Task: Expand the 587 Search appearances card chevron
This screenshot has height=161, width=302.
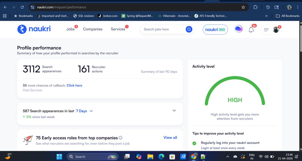Action: [x=174, y=111]
